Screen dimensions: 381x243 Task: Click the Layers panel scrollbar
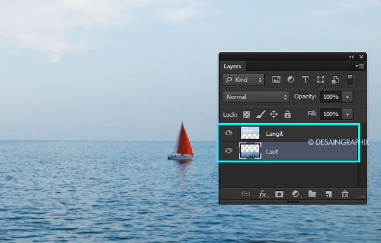click(x=363, y=155)
